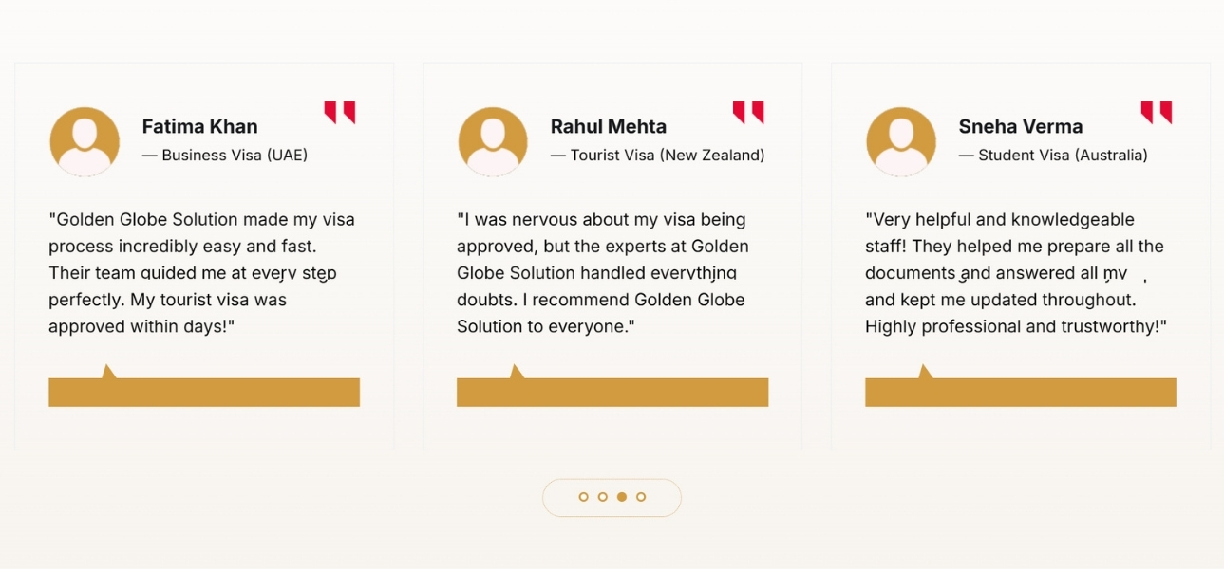
Task: Click the Business Visa (UAE) label
Action: (225, 155)
